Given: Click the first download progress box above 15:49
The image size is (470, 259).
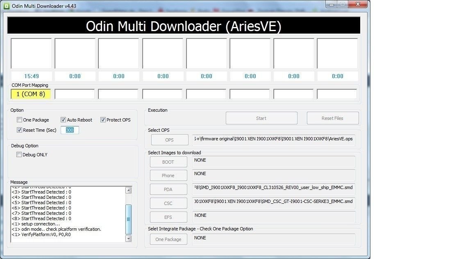Looking at the screenshot, I should [x=31, y=54].
